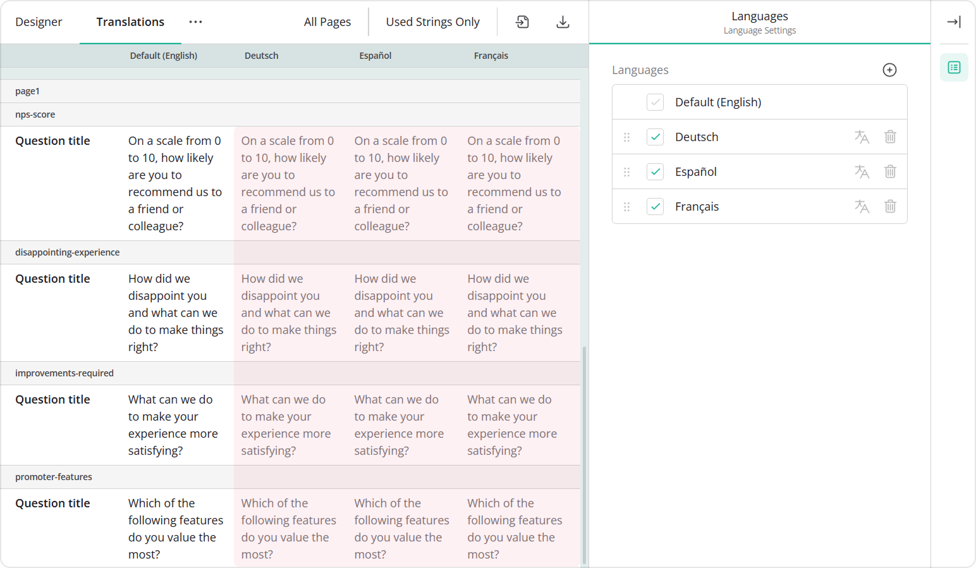Export translations with the download icon

pyautogui.click(x=562, y=22)
